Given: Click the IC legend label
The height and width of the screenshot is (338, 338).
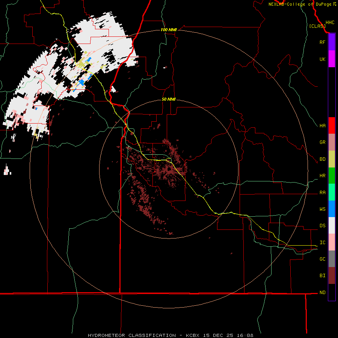Looking at the screenshot, I should [322, 243].
